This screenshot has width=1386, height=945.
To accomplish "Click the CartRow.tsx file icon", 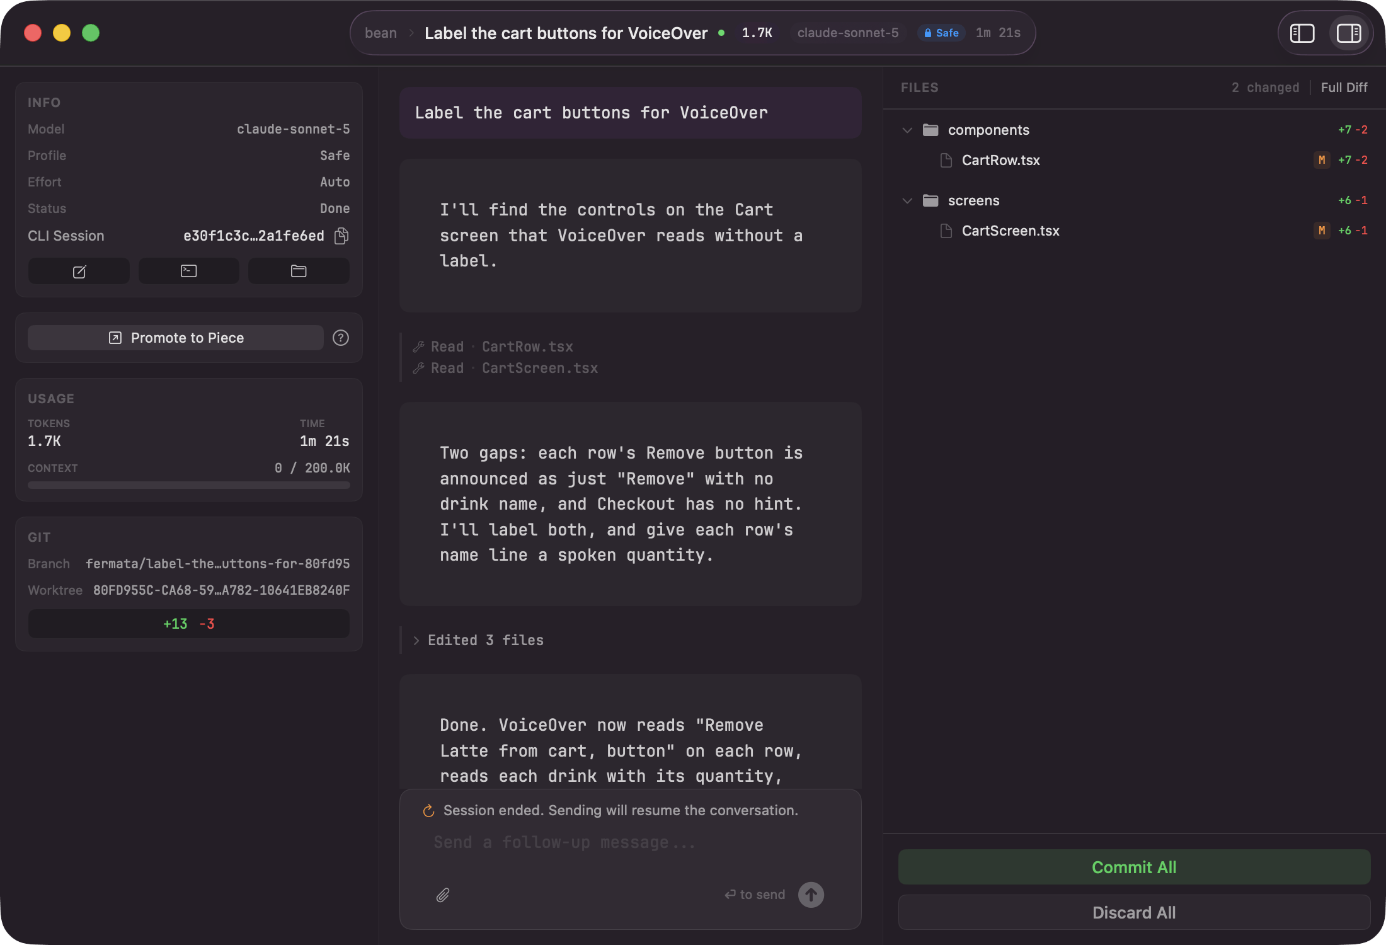I will point(946,160).
